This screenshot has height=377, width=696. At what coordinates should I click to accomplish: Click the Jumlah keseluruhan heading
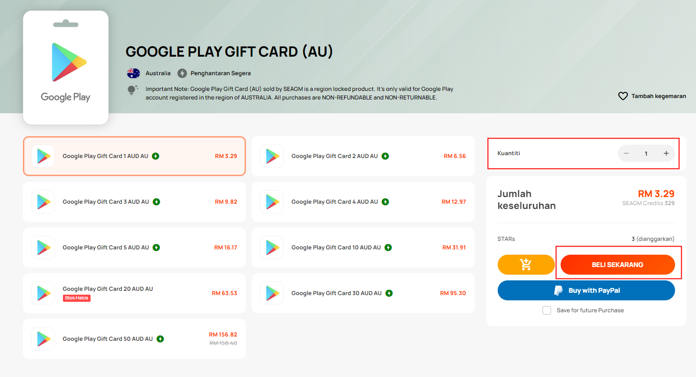(x=527, y=200)
